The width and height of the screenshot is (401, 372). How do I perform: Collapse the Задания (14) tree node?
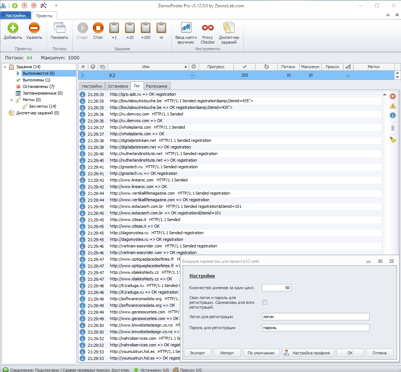(5, 67)
